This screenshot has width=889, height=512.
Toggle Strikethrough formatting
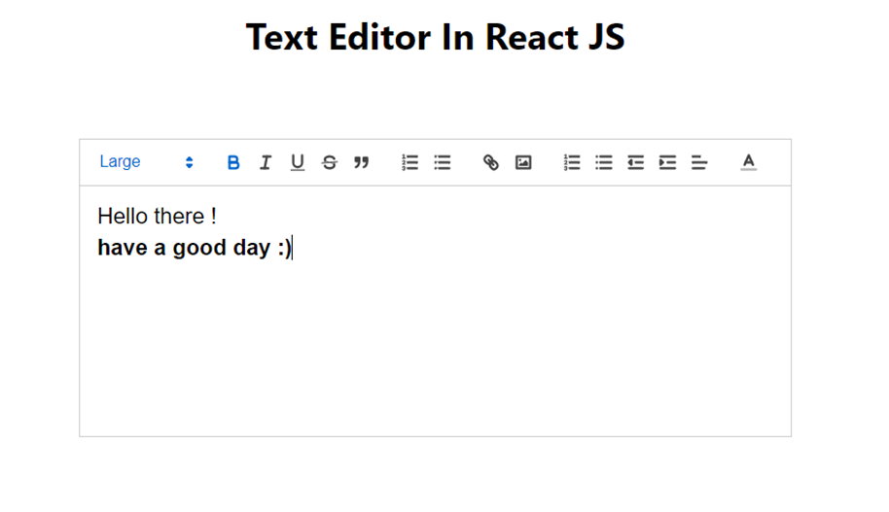(330, 162)
